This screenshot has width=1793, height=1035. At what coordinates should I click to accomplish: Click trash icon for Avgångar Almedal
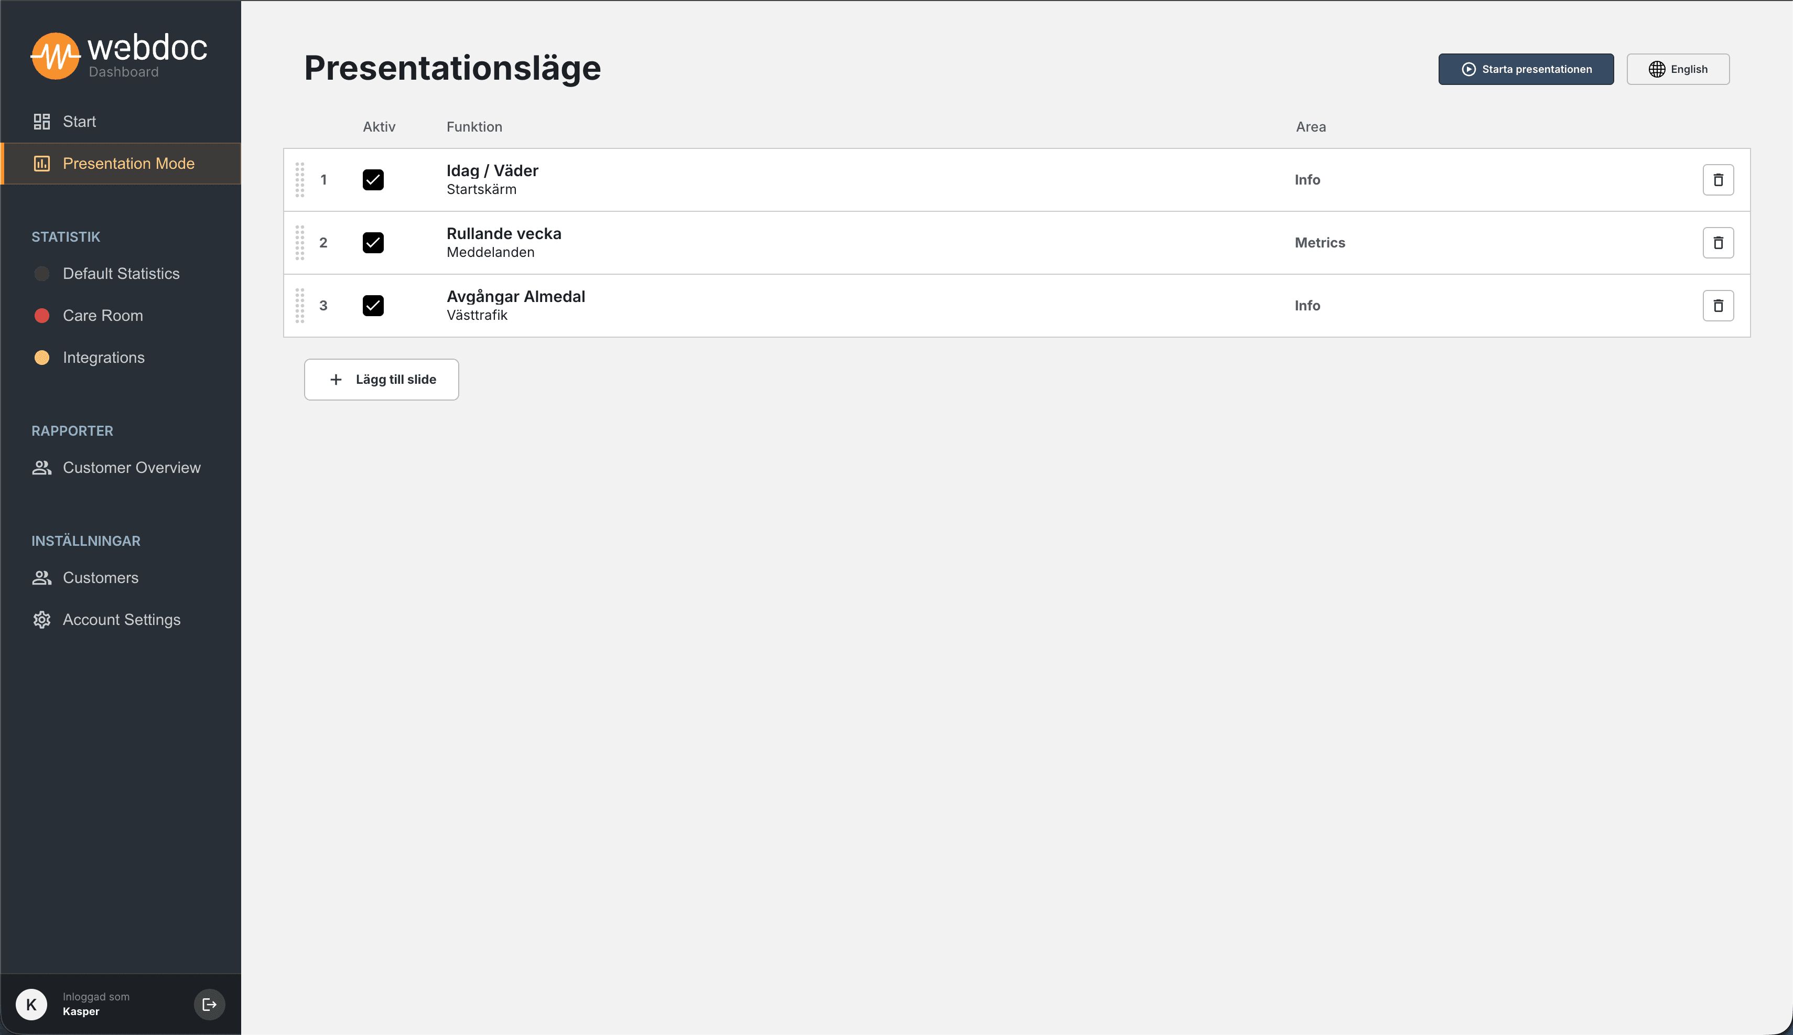(x=1718, y=306)
